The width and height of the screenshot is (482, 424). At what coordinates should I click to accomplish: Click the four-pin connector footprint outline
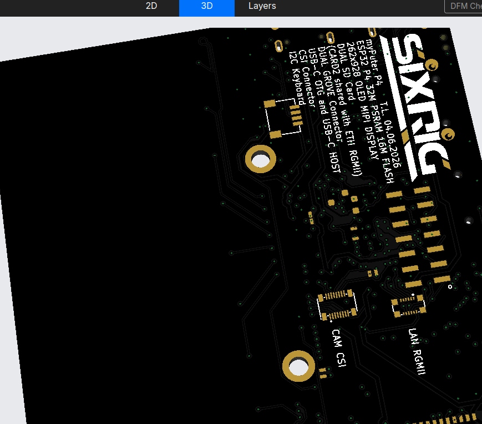[x=283, y=118]
